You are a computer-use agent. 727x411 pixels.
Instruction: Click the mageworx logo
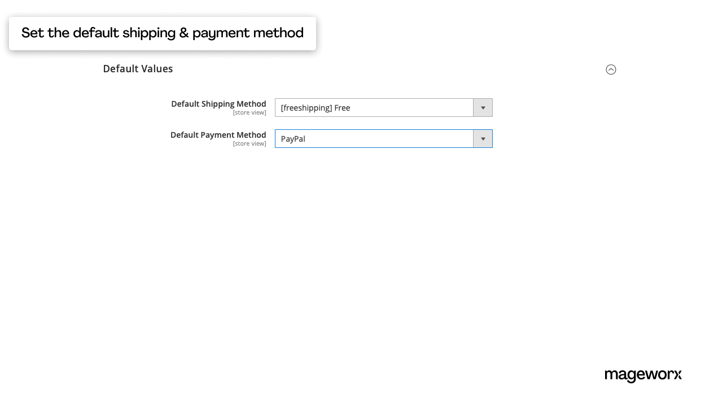coord(643,375)
